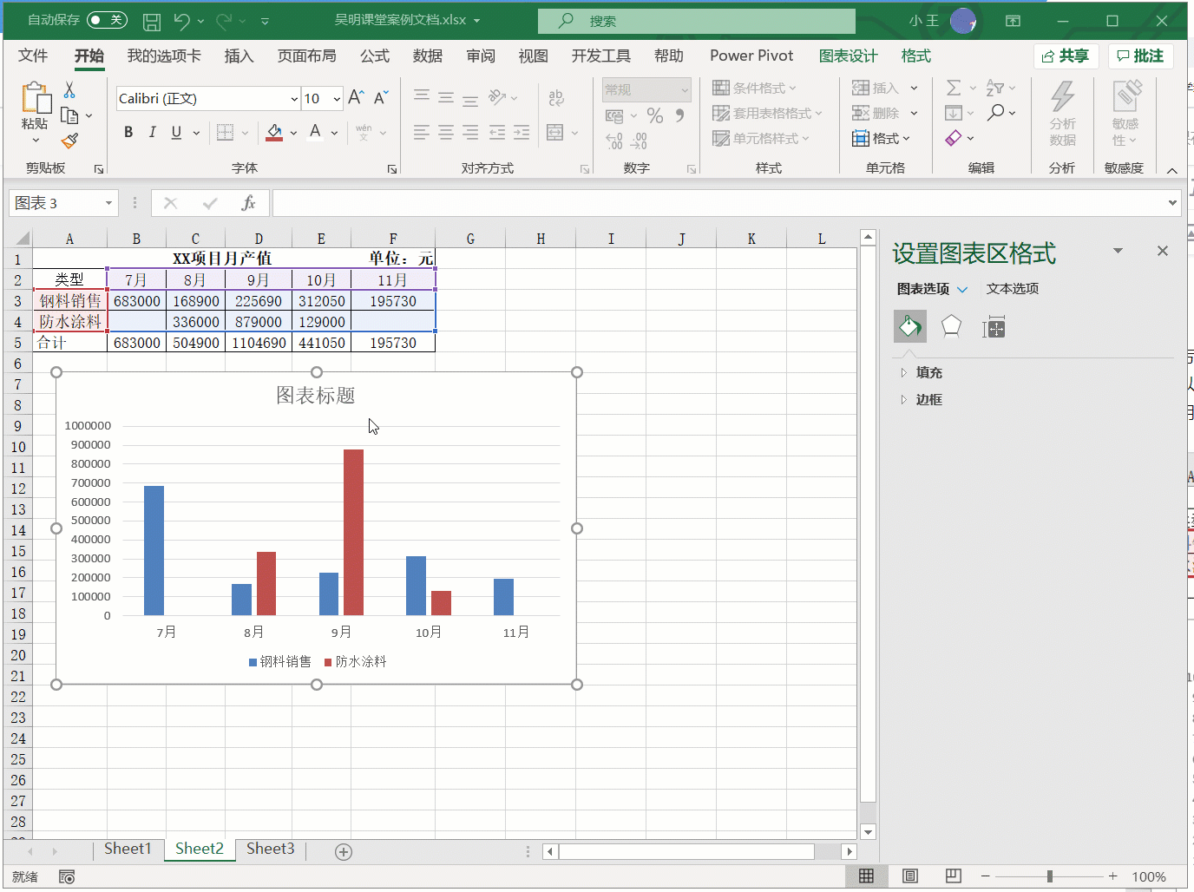Open the number format dropdown
This screenshot has width=1194, height=892.
685,89
